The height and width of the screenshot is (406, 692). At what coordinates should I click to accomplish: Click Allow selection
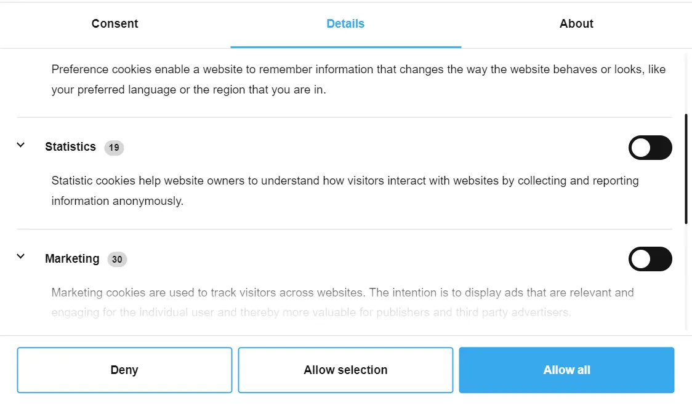tap(345, 370)
